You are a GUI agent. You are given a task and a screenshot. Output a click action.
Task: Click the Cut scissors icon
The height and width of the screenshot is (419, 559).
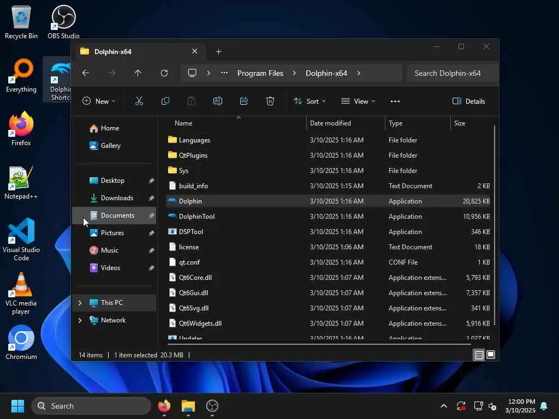[x=139, y=101]
